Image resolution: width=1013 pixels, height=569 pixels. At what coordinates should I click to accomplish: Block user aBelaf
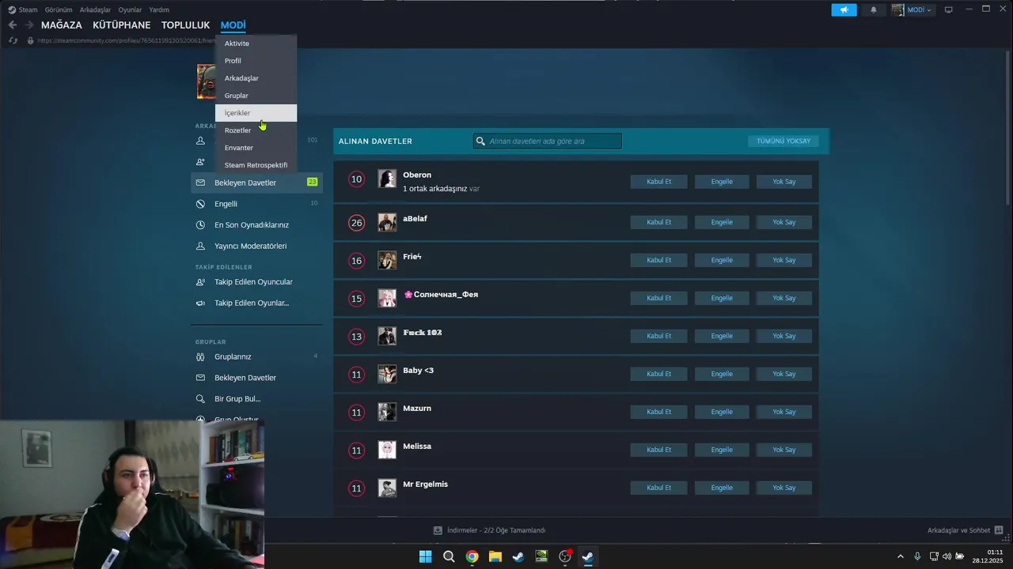point(722,222)
